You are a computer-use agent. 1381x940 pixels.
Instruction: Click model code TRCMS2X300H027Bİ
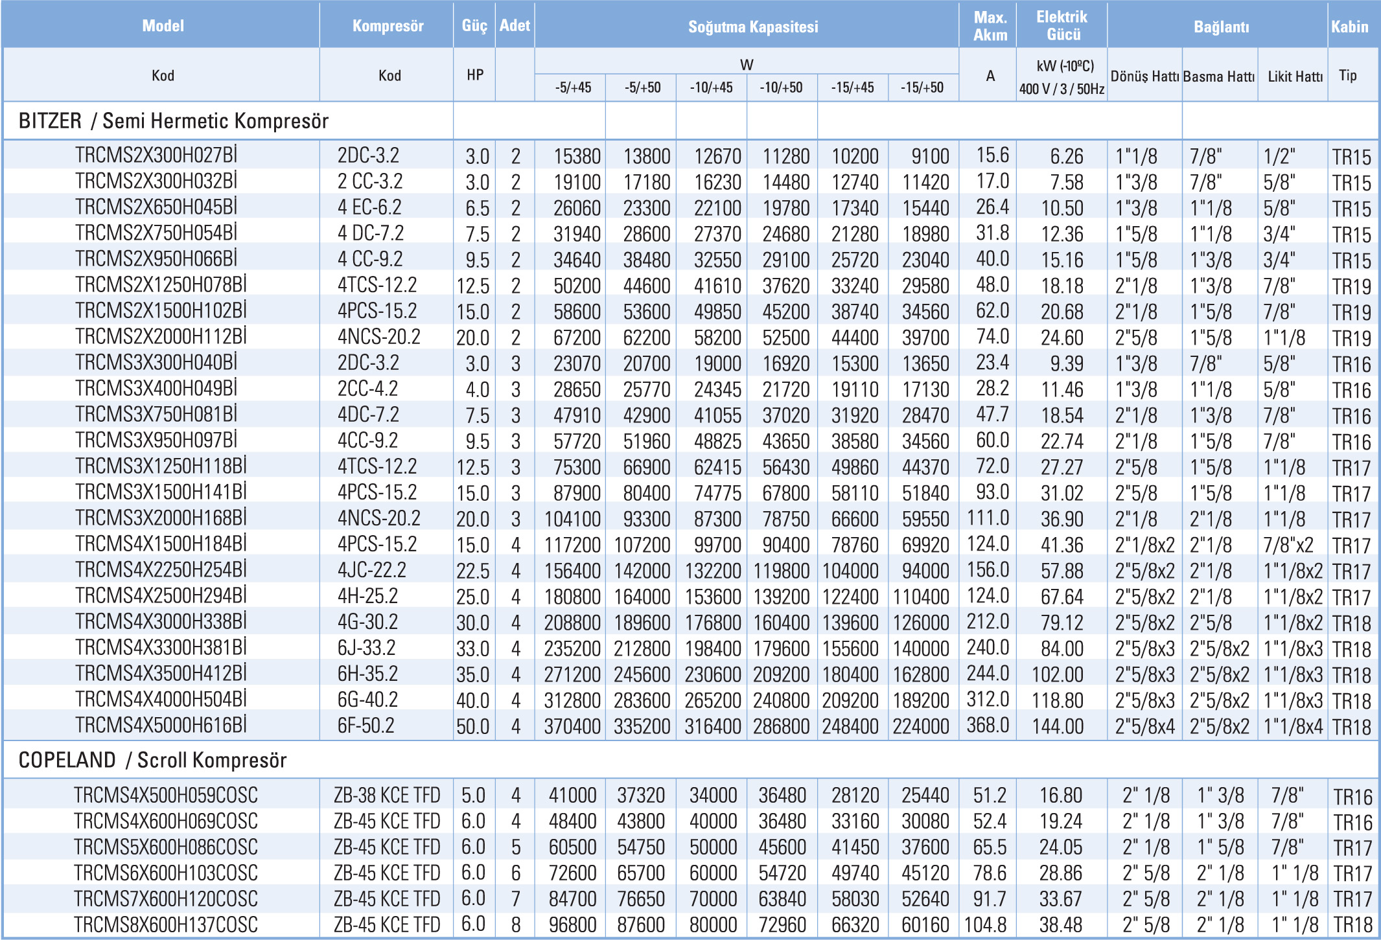156,155
